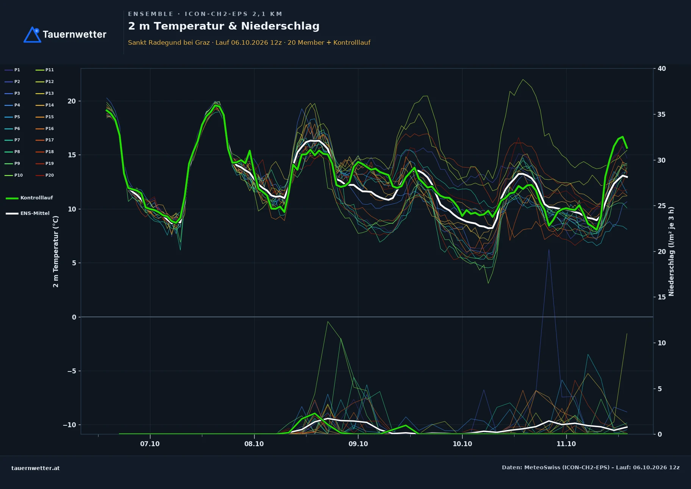Select the P2 legend entry

(13, 81)
